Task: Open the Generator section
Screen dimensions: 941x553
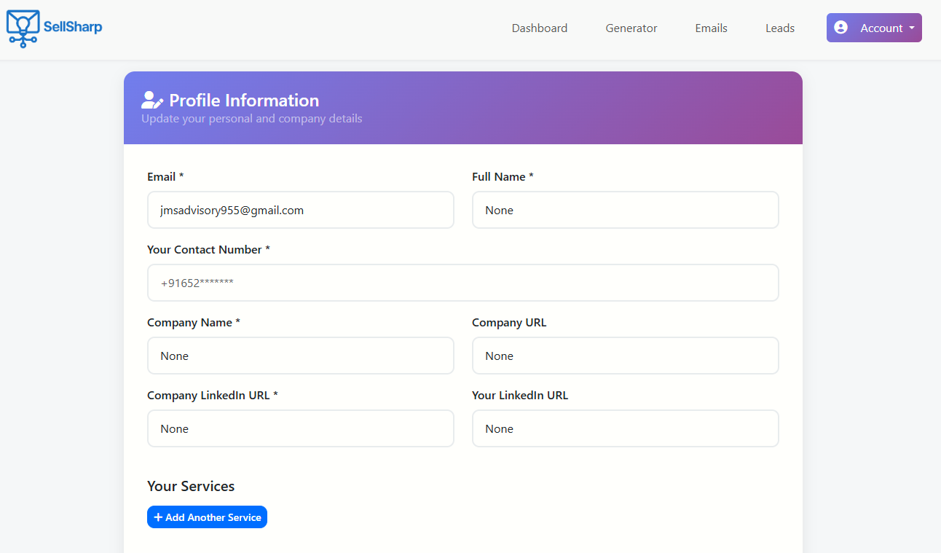Action: point(631,28)
